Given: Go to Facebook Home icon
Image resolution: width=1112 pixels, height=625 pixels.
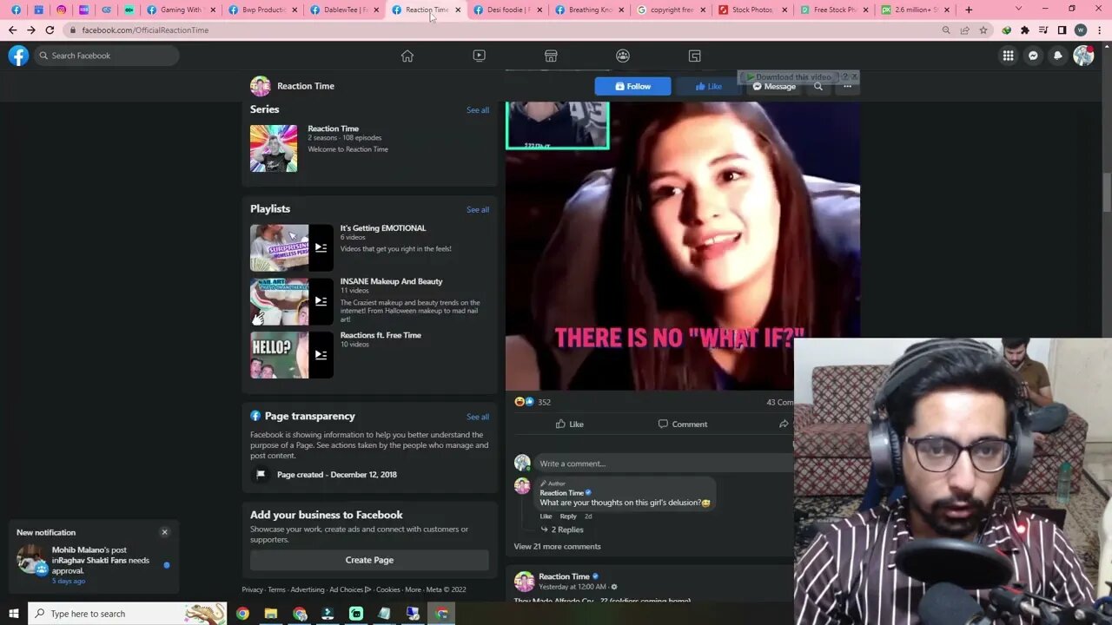Looking at the screenshot, I should coord(407,56).
